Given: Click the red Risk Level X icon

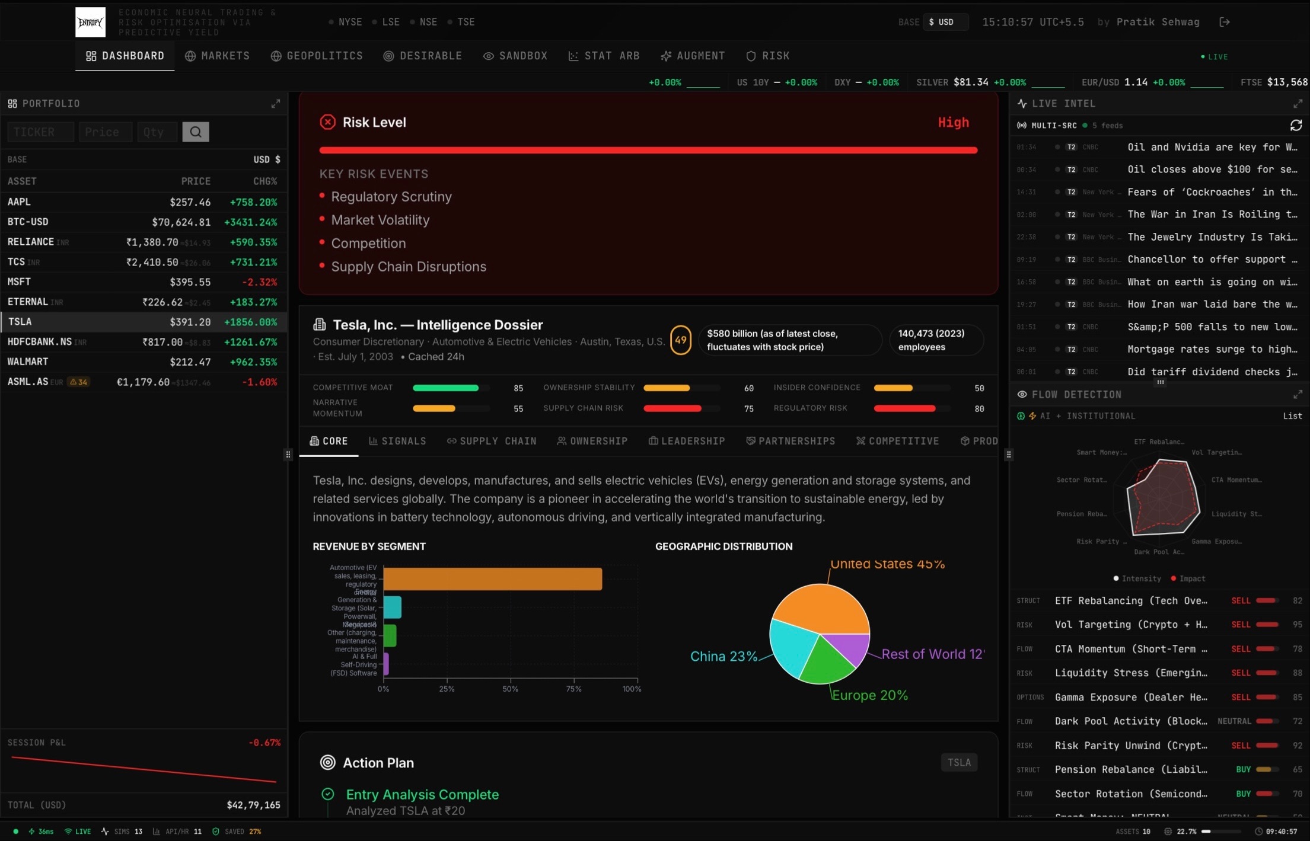Looking at the screenshot, I should pyautogui.click(x=327, y=122).
